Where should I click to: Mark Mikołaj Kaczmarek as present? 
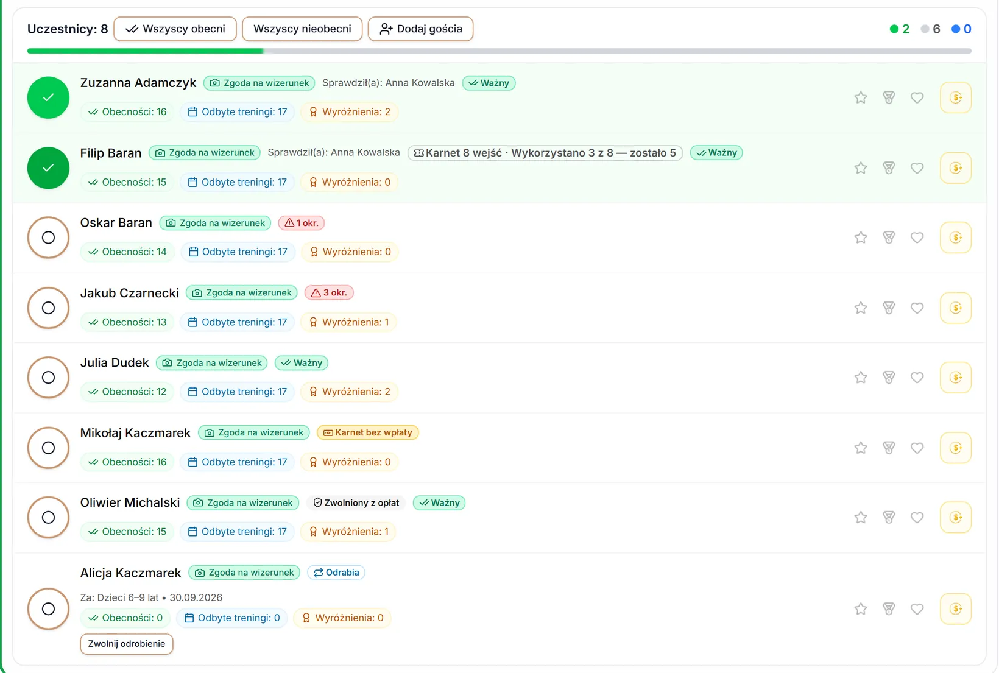(48, 448)
